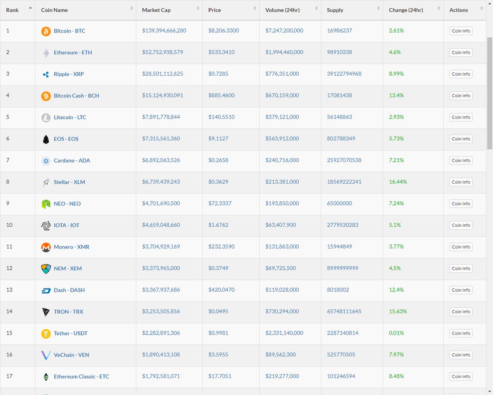493x395 pixels.
Task: Sort table by Actions column
Action: [x=465, y=10]
